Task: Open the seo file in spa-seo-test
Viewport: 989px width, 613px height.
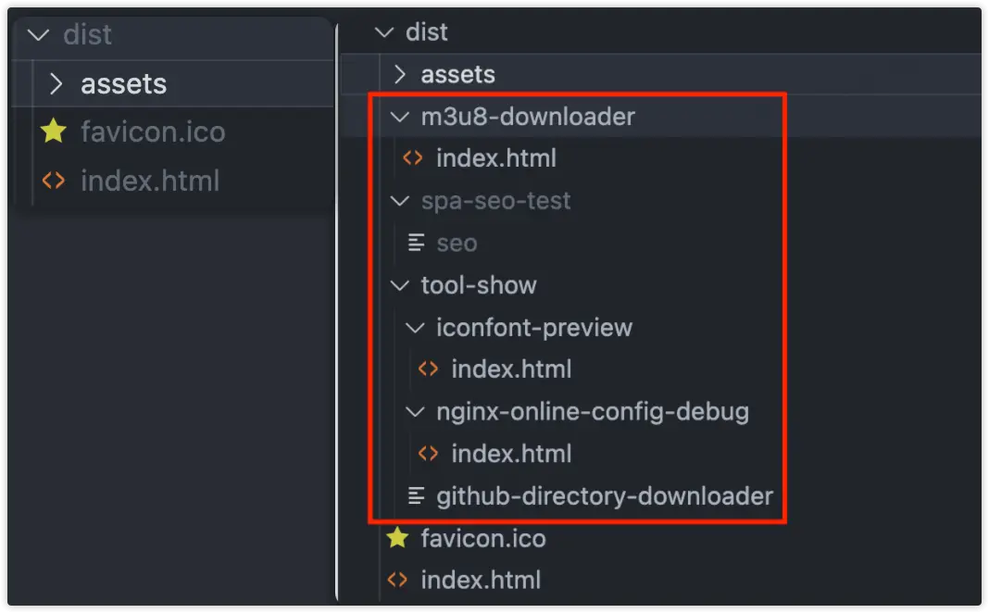Action: [457, 244]
